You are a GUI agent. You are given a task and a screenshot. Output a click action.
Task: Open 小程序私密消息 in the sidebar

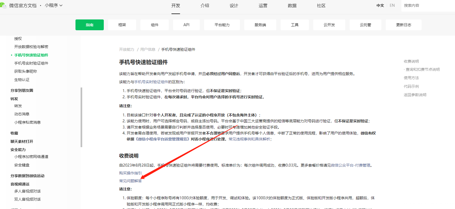point(27,122)
